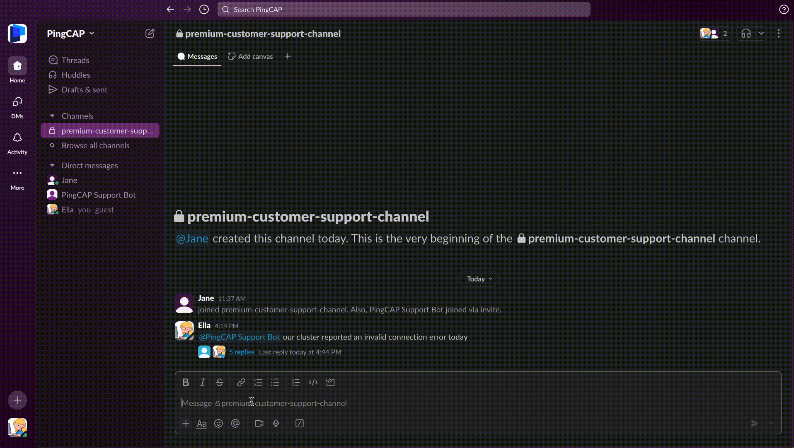The height and width of the screenshot is (448, 794).
Task: Add a new tab with the plus
Action: pos(288,56)
